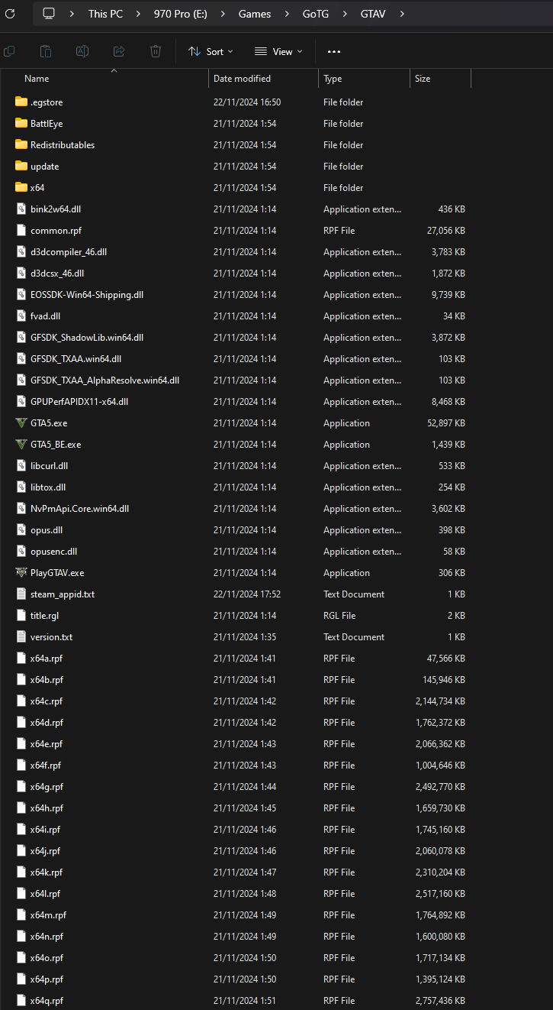Screen dimensions: 553x1010
Task: Open the See more ellipsis menu
Action: click(x=333, y=51)
